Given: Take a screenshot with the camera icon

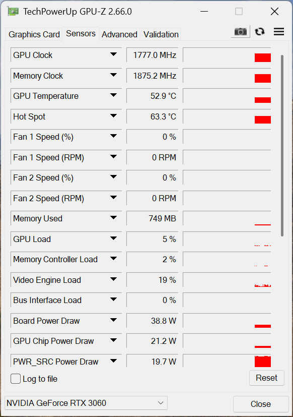Looking at the screenshot, I should [x=241, y=32].
